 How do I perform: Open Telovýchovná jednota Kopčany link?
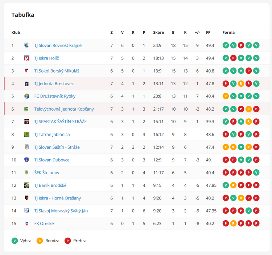64,109
